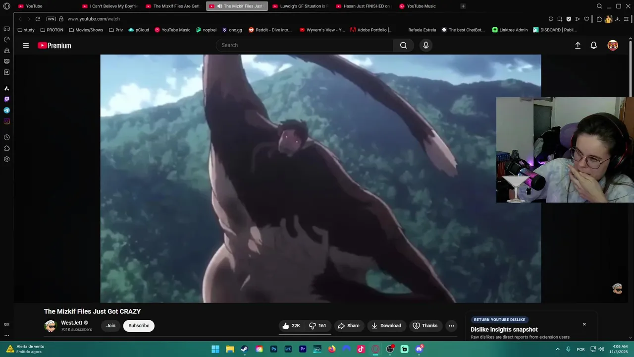Open the Windows Start menu
The height and width of the screenshot is (357, 634).
[x=215, y=349]
